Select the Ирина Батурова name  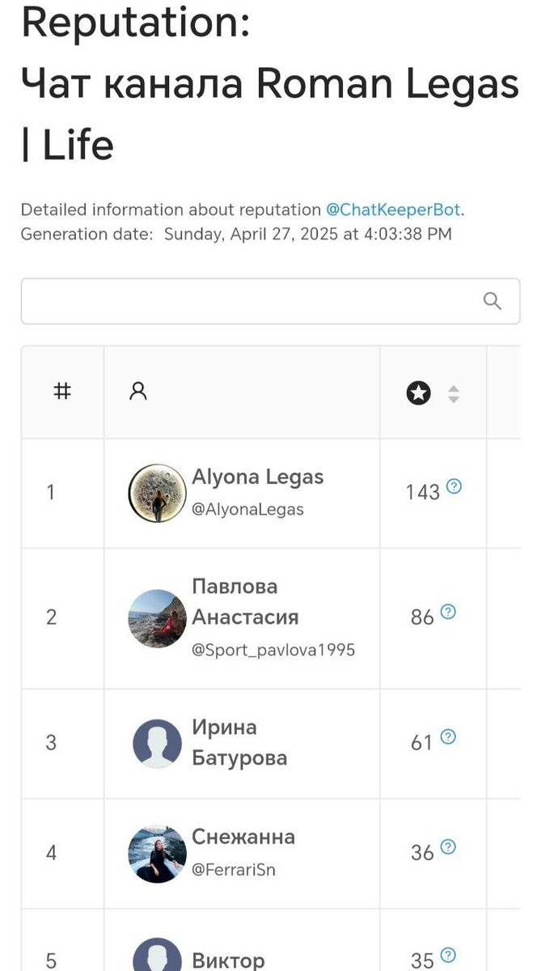click(x=239, y=743)
